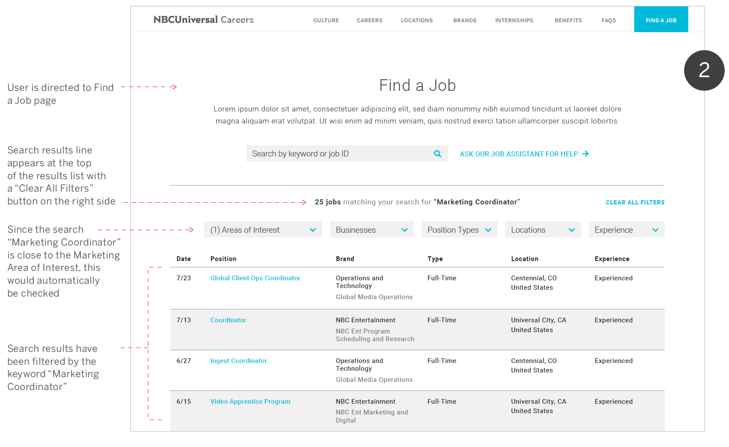Select the Brands navigation item

pyautogui.click(x=465, y=21)
